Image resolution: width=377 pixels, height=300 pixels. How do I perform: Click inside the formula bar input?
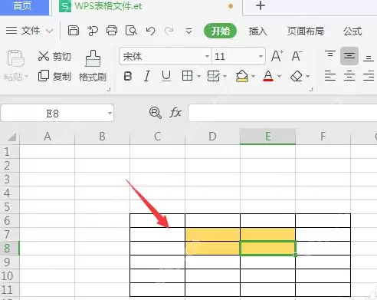pos(283,113)
